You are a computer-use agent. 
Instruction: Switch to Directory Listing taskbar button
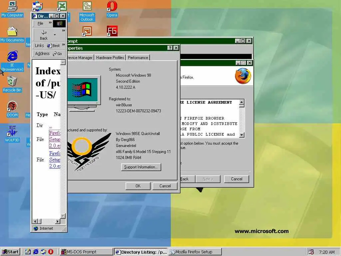[x=141, y=252]
